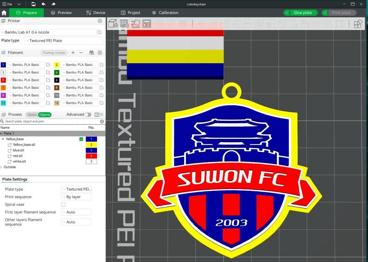Collapse the Yellow_base object tree

click(3, 139)
